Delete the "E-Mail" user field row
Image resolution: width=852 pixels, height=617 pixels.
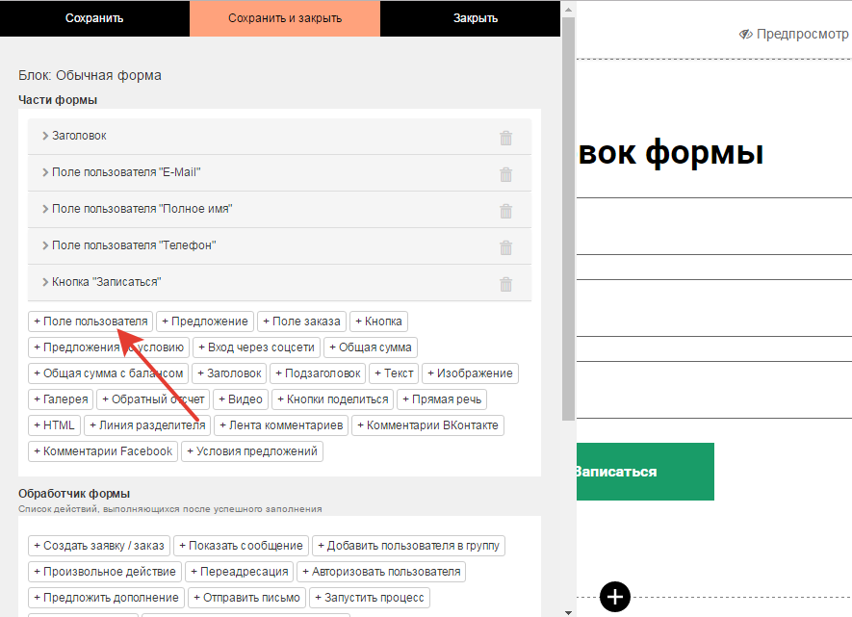[x=505, y=174]
